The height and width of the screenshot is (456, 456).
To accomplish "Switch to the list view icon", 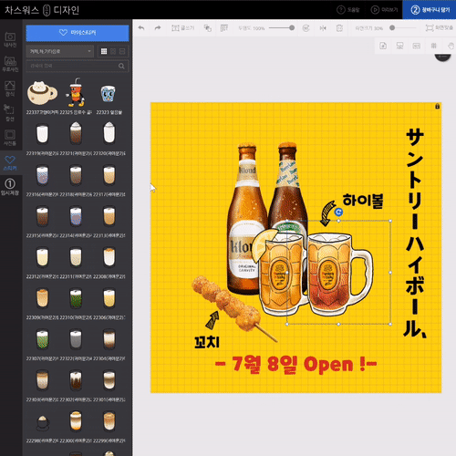I will coord(122,51).
